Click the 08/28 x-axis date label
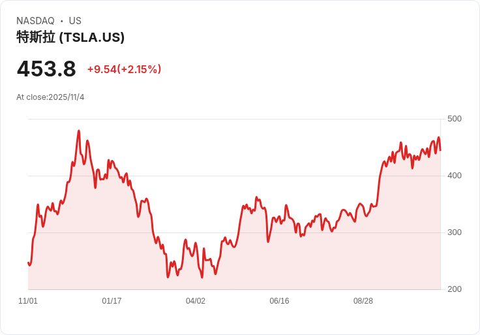 point(363,301)
